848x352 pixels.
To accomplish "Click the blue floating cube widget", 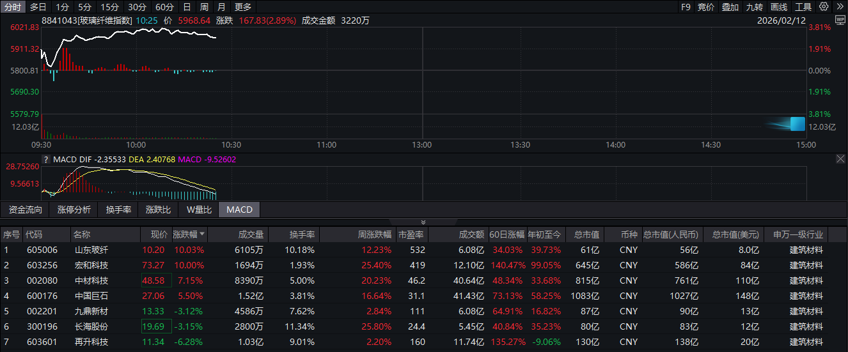I will 797,124.
